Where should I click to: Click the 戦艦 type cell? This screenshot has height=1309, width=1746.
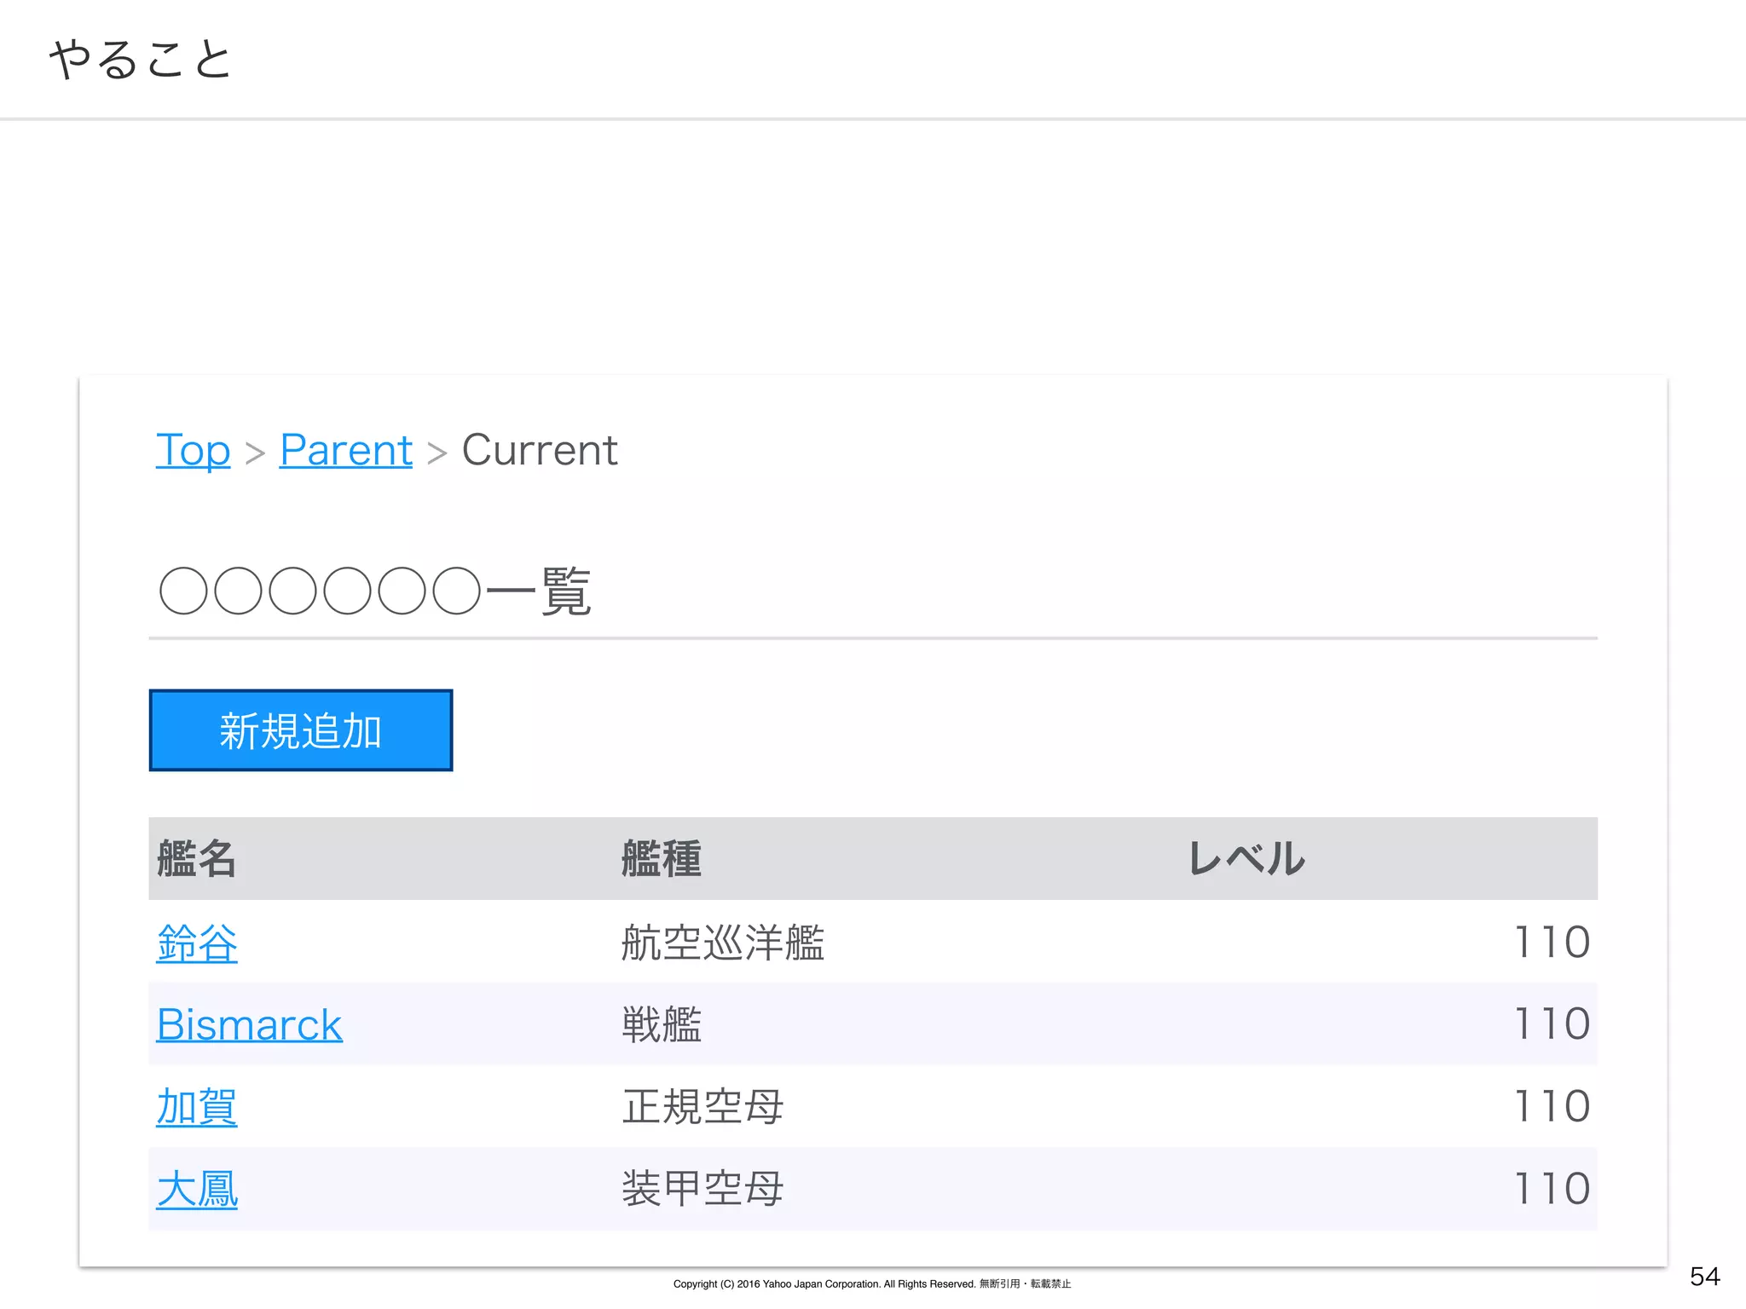(x=661, y=1024)
